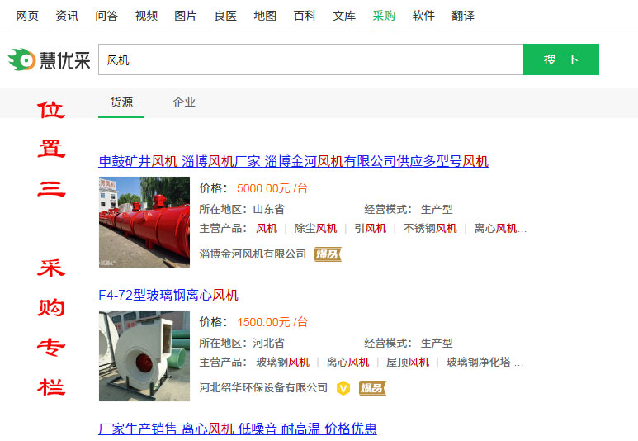Open the 地图 navigation item
The width and height of the screenshot is (638, 441).
click(x=265, y=16)
